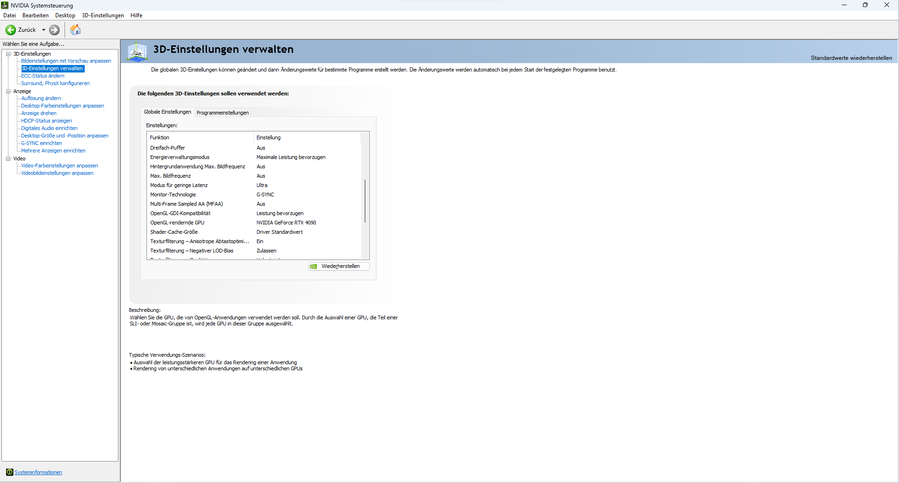
Task: Open the Desktop menu
Action: pos(65,15)
